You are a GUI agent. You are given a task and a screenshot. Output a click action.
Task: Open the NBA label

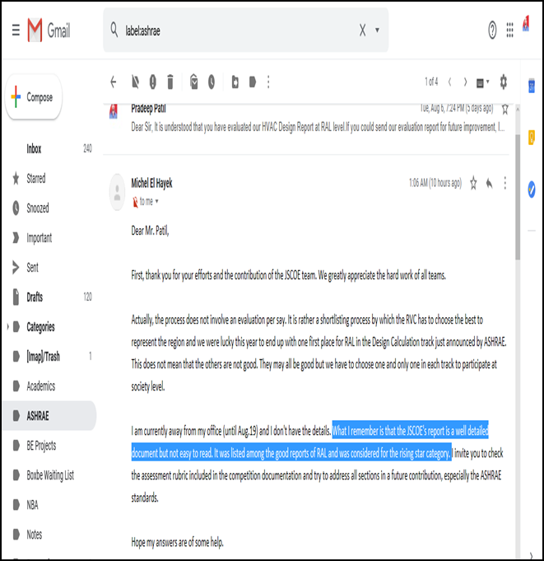[49, 505]
